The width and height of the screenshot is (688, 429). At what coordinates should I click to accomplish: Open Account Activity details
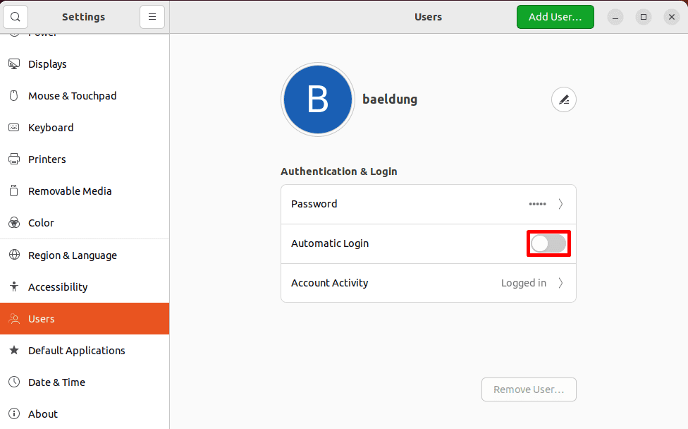428,282
